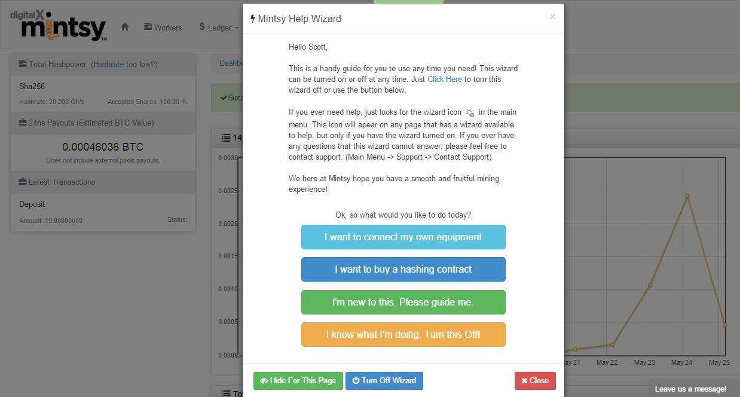Click the home icon in navbar
The width and height of the screenshot is (740, 397).
pyautogui.click(x=125, y=27)
